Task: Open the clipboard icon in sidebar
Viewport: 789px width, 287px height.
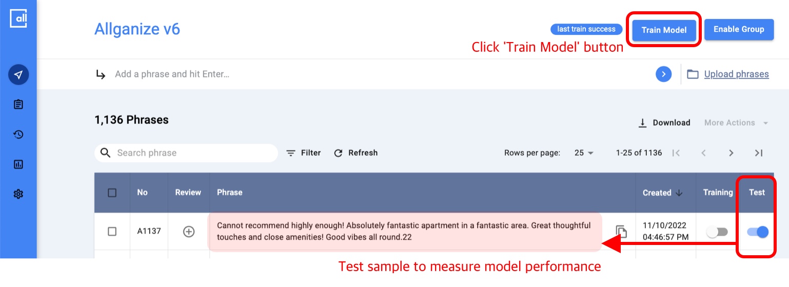Action: tap(18, 105)
